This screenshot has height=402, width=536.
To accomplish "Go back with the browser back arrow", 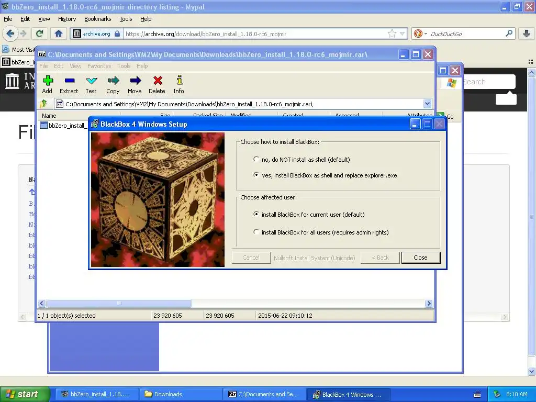I will tap(10, 33).
